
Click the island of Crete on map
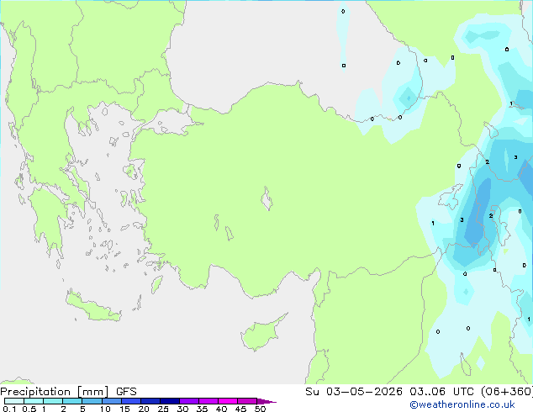tap(92, 307)
